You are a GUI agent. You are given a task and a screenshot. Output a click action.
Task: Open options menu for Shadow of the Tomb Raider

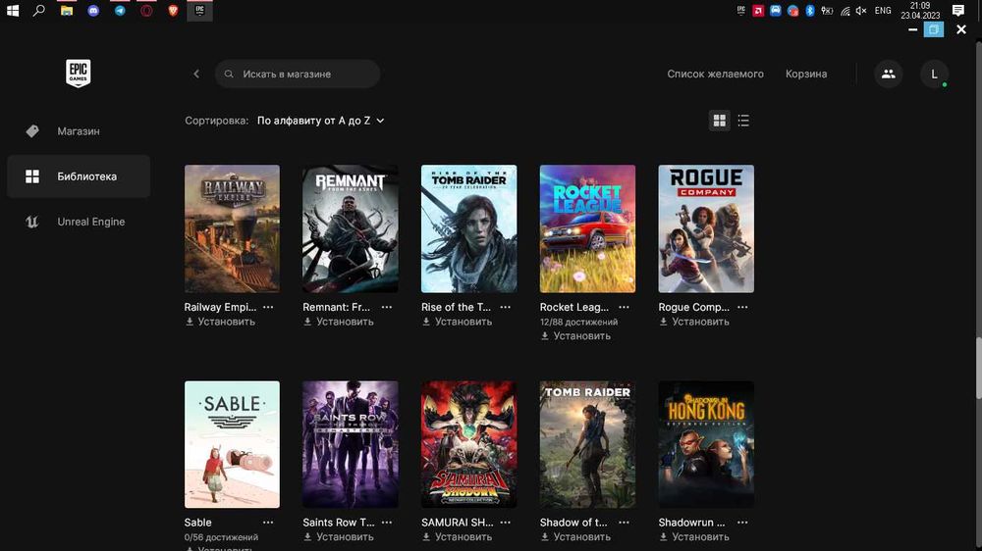tap(624, 523)
